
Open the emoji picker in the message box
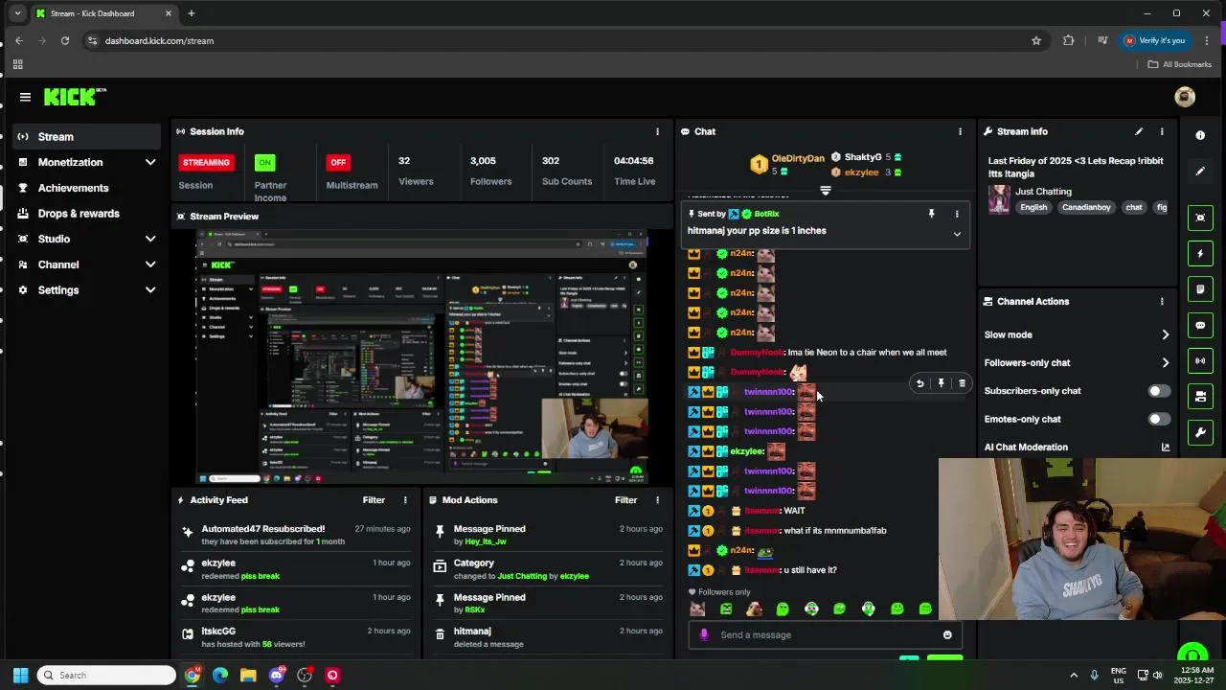(x=947, y=634)
